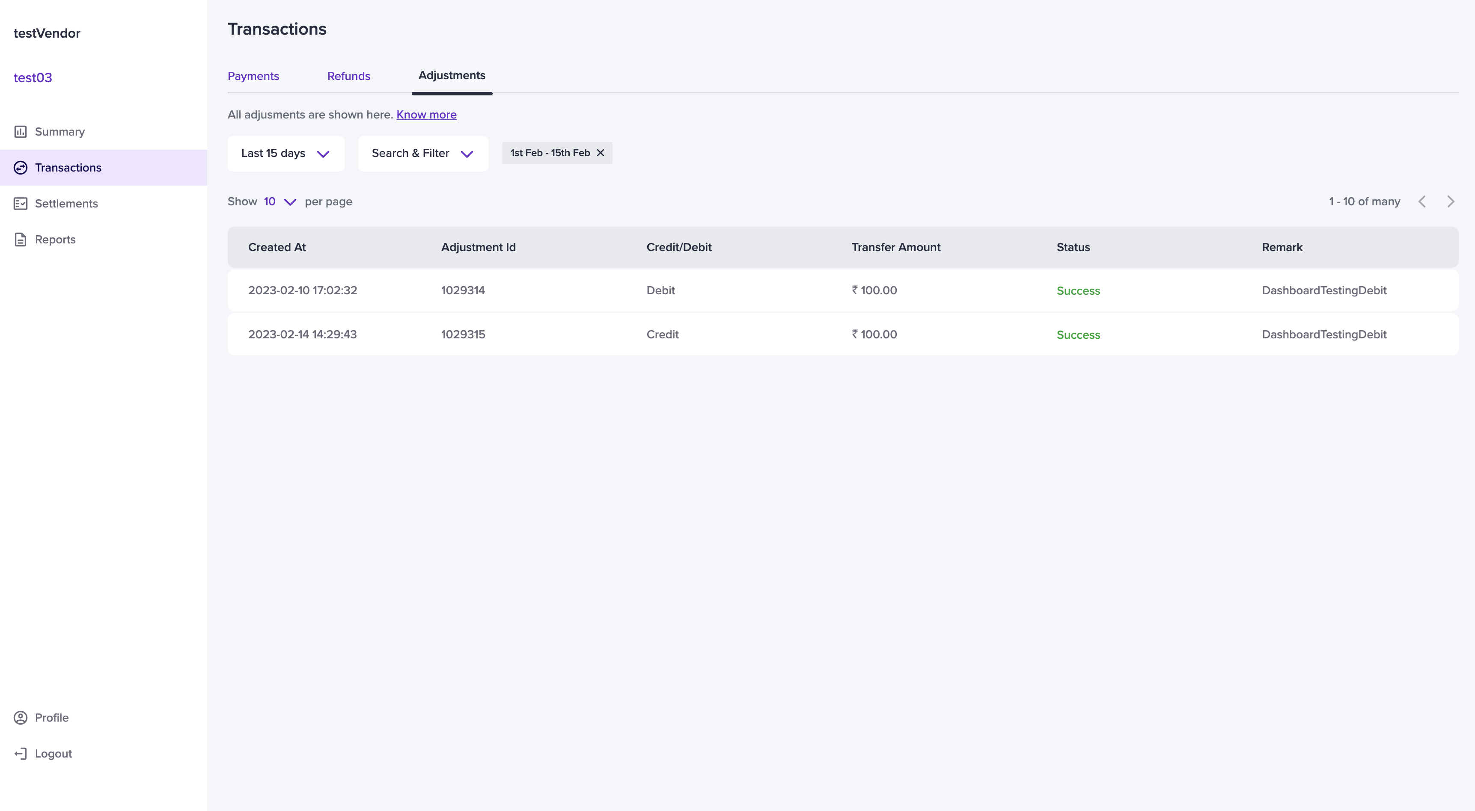Viewport: 1475px width, 811px height.
Task: Click the Reports document icon
Action: coord(21,240)
